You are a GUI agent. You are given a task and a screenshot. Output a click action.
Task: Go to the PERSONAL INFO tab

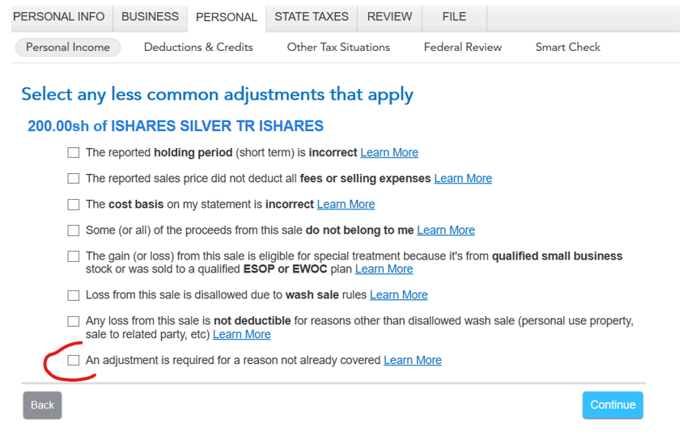point(58,17)
